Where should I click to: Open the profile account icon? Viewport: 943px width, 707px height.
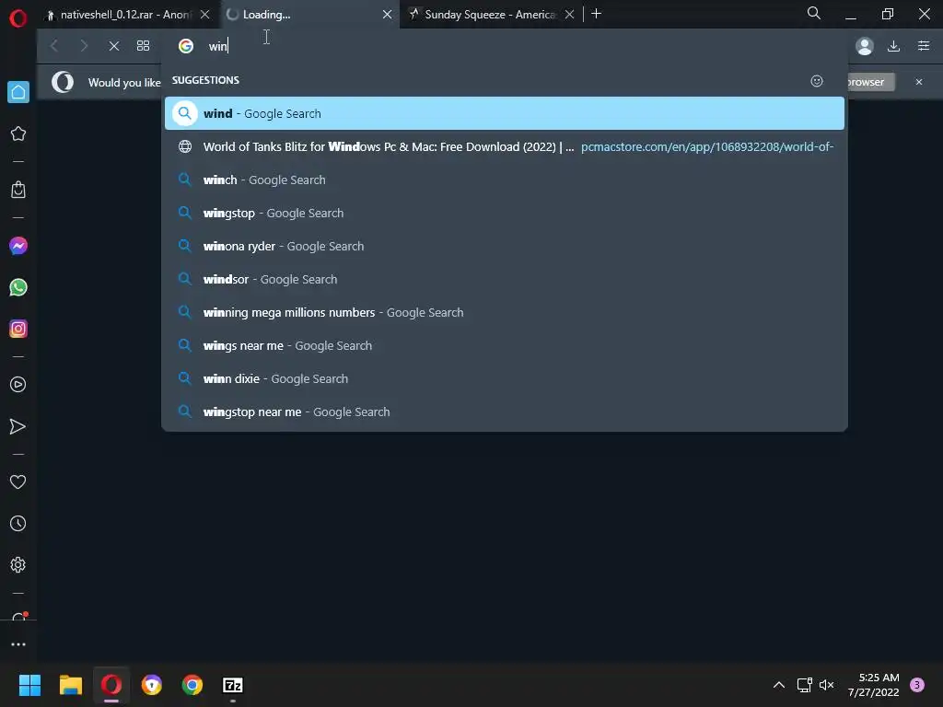[864, 46]
